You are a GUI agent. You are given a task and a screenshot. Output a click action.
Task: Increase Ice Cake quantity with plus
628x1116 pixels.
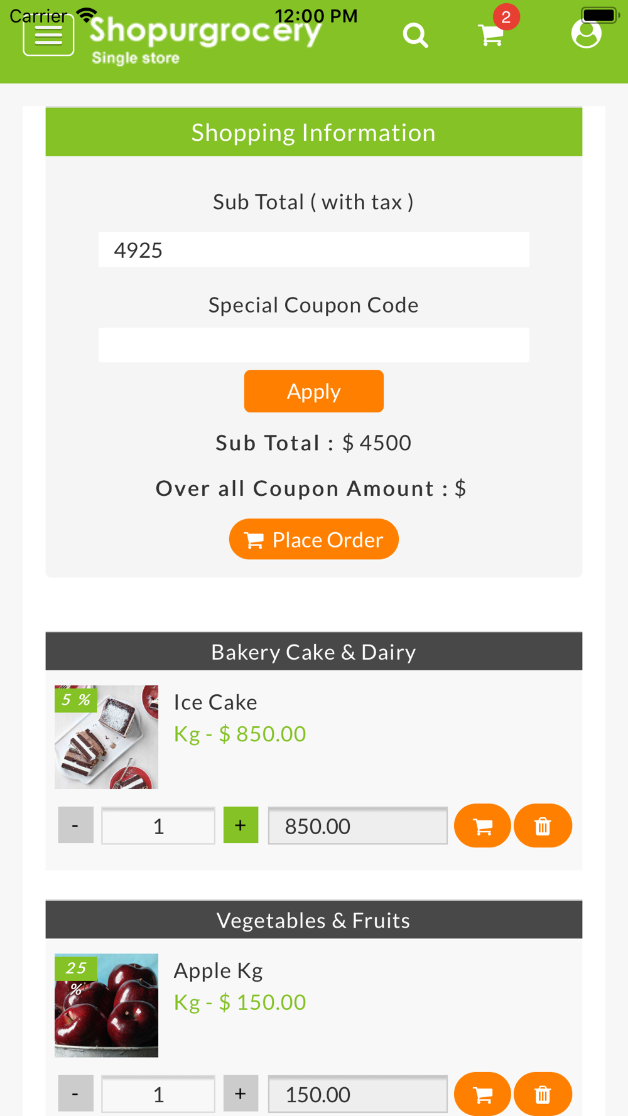coord(241,825)
